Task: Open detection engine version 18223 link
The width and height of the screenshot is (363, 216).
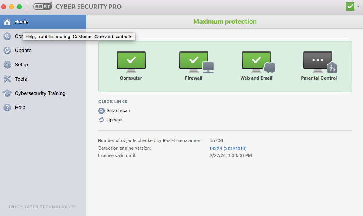Action: (228, 148)
